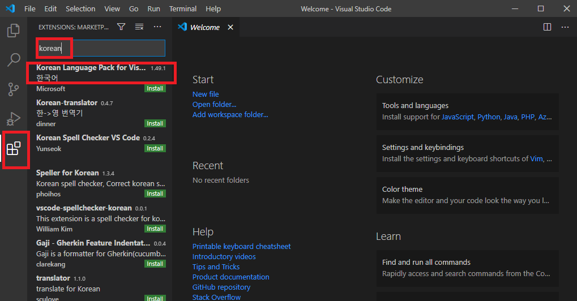
Task: Open the Extensions view icon
Action: 13,148
